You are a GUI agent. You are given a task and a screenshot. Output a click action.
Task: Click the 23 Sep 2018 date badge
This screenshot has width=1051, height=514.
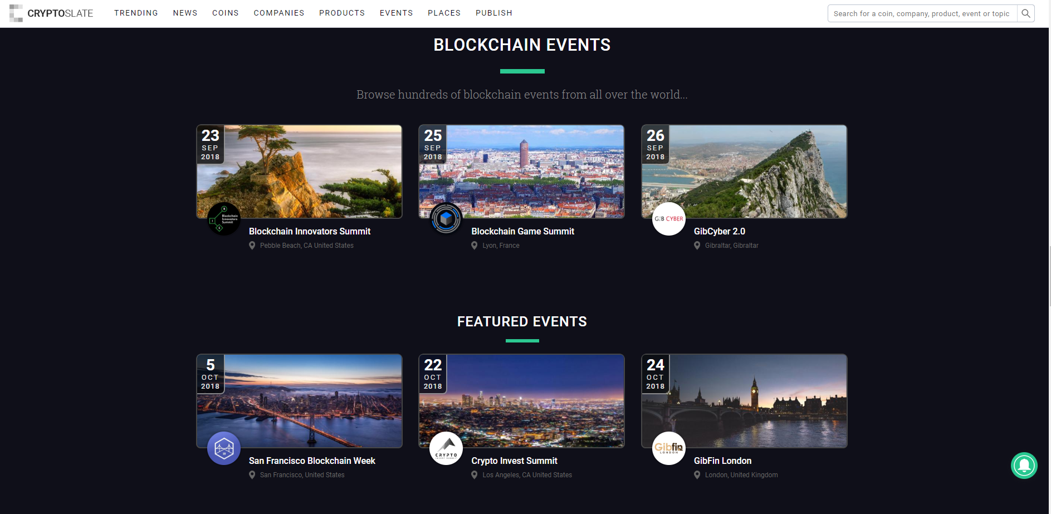tap(211, 144)
